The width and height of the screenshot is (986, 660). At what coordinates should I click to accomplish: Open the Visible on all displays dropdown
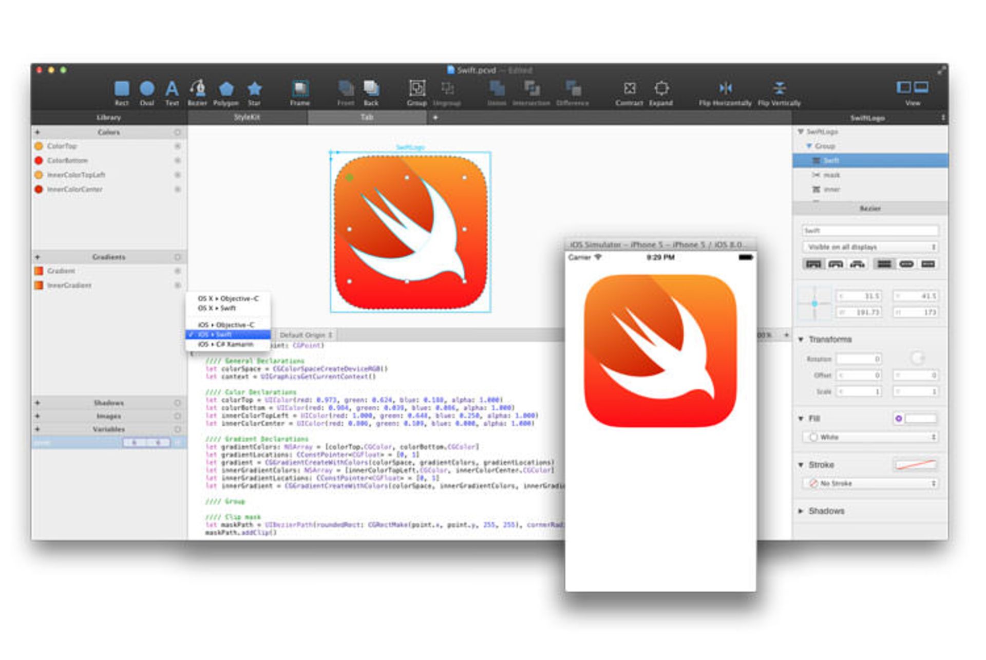(869, 247)
